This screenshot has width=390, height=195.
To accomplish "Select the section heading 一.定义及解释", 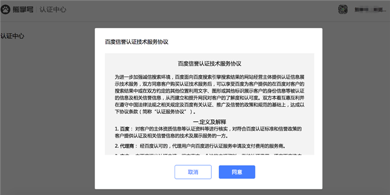I will point(210,122).
